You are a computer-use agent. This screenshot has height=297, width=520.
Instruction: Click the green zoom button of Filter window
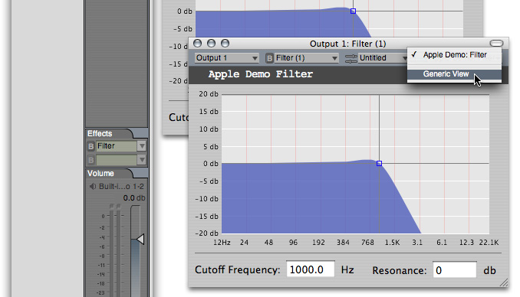(225, 44)
